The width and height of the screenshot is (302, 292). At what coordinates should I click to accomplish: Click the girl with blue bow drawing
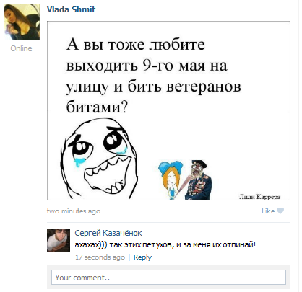pos(171,180)
